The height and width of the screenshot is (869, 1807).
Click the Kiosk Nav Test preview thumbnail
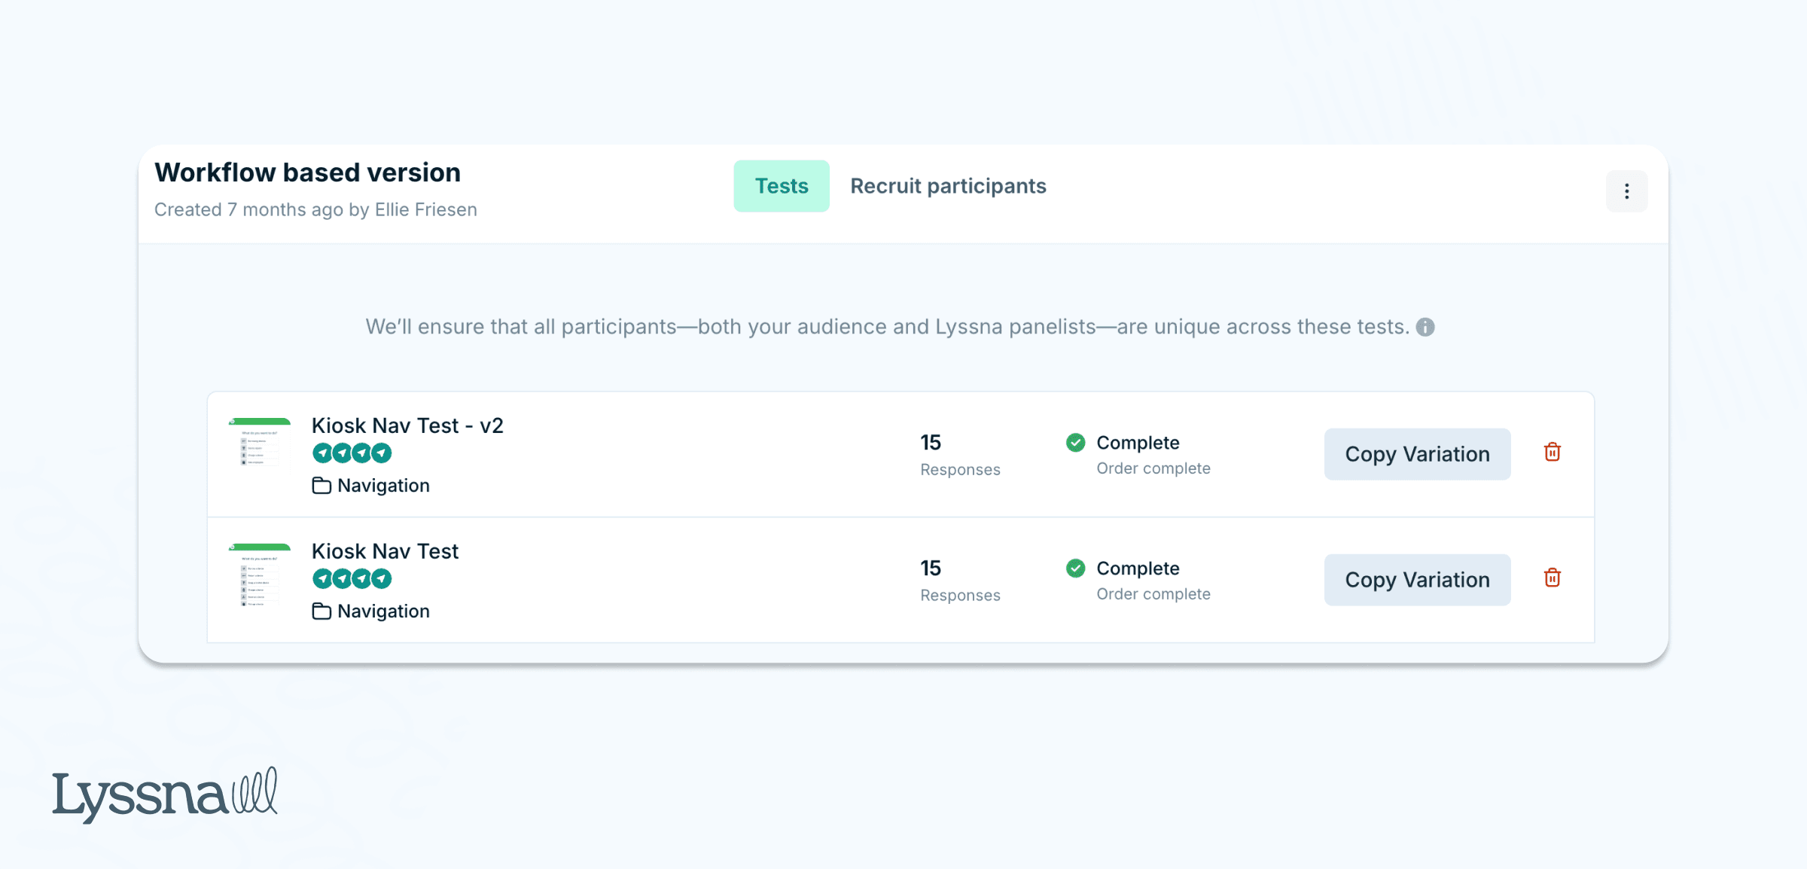coord(260,574)
